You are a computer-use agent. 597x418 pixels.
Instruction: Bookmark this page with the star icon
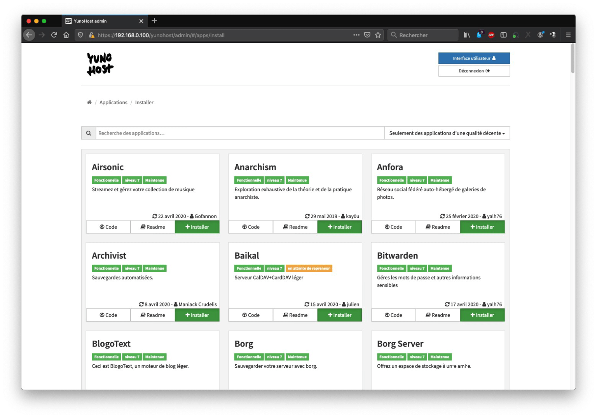point(377,35)
